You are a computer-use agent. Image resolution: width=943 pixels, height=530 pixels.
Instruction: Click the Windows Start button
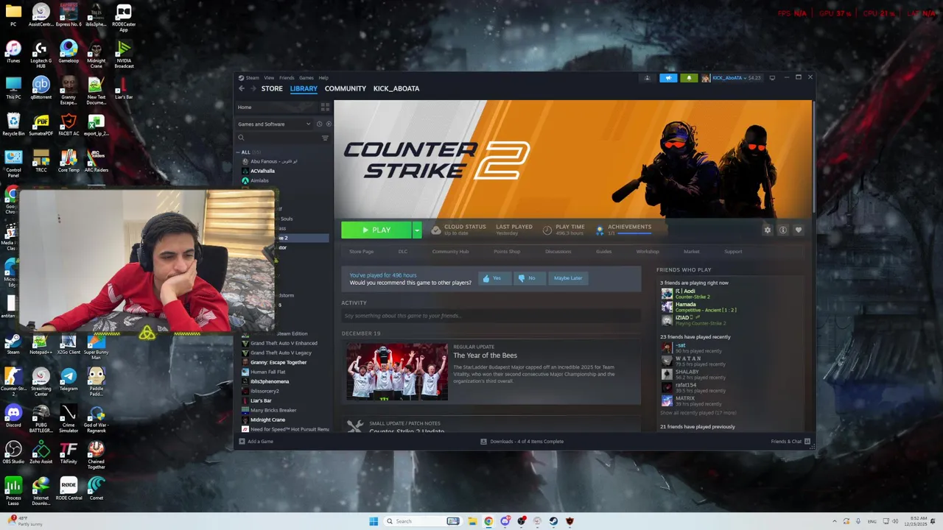click(x=374, y=521)
